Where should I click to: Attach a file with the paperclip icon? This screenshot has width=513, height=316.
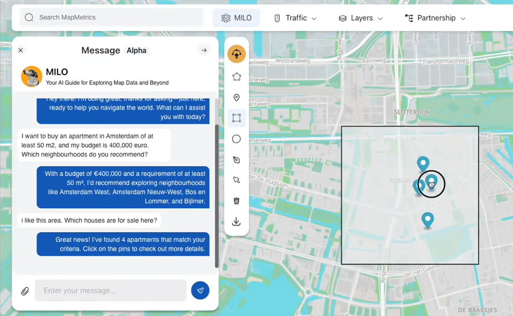pyautogui.click(x=25, y=291)
